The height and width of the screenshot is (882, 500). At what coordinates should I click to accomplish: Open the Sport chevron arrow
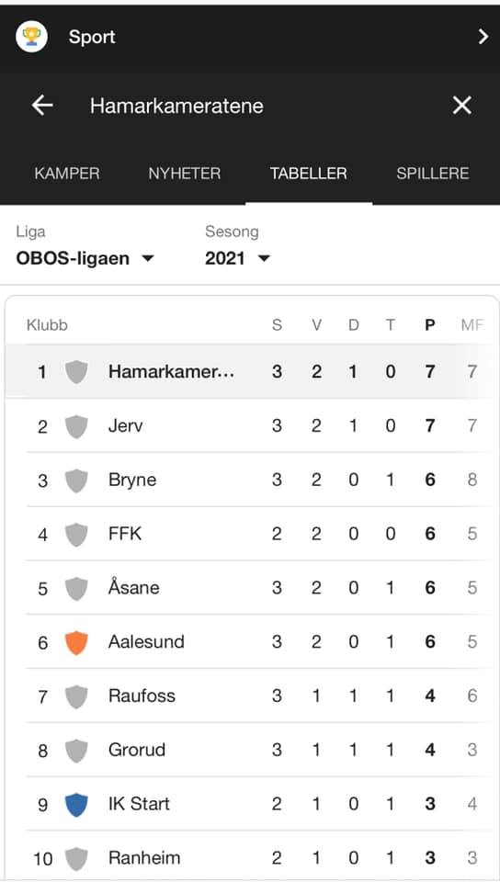pyautogui.click(x=483, y=37)
